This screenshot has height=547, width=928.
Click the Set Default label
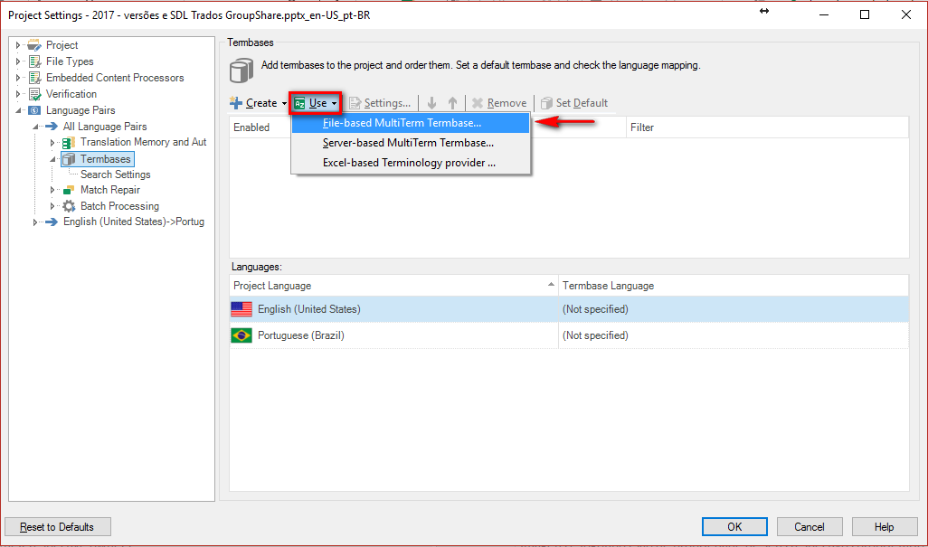(x=582, y=103)
